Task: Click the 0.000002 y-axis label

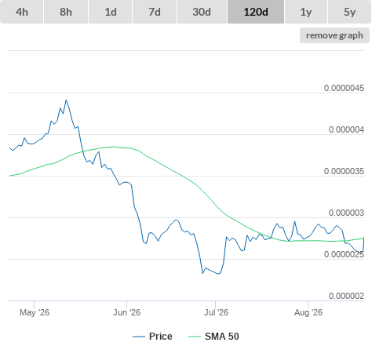Action: coord(346,296)
